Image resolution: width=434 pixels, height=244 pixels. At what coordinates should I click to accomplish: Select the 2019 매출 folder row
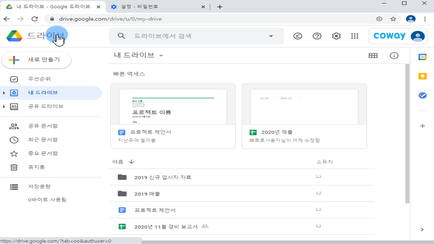click(x=242, y=194)
